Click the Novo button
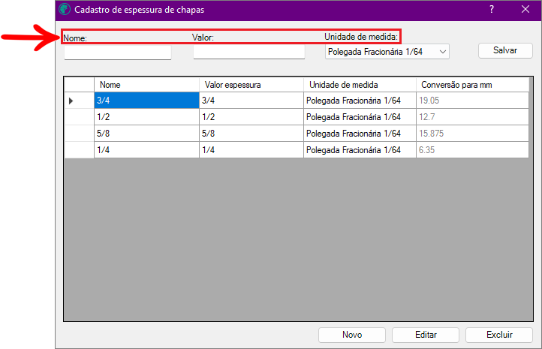 [352, 335]
